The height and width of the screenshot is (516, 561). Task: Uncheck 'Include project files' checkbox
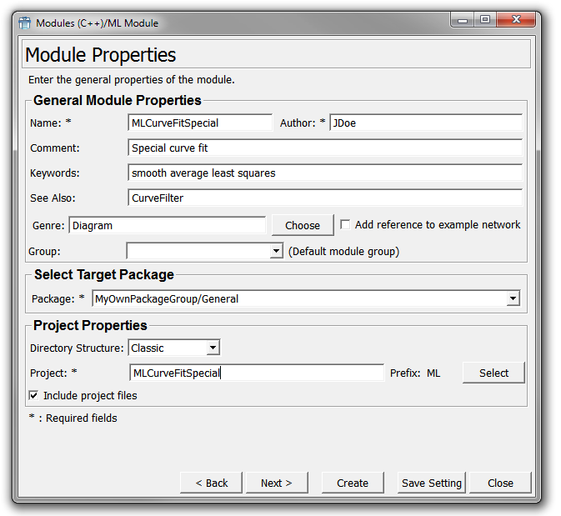[x=34, y=396]
